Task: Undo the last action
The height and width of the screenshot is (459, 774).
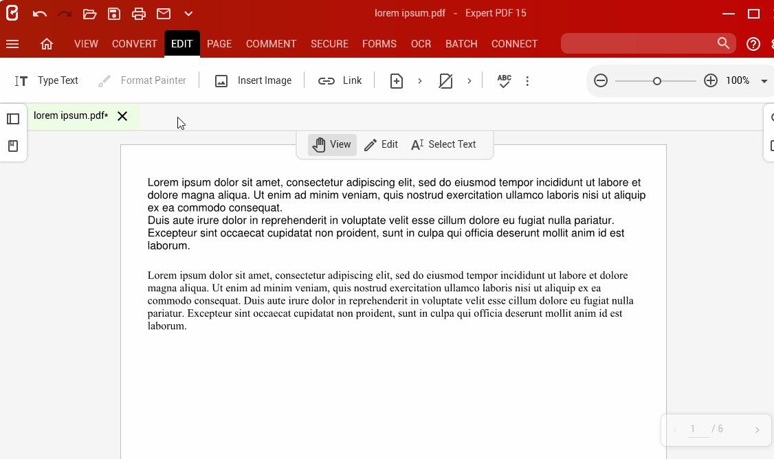Action: pyautogui.click(x=39, y=14)
